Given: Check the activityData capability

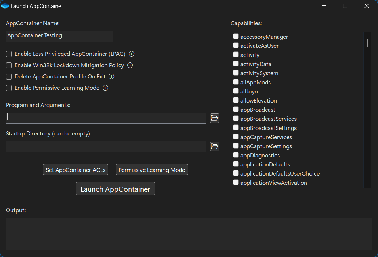Looking at the screenshot, I should click(x=236, y=64).
